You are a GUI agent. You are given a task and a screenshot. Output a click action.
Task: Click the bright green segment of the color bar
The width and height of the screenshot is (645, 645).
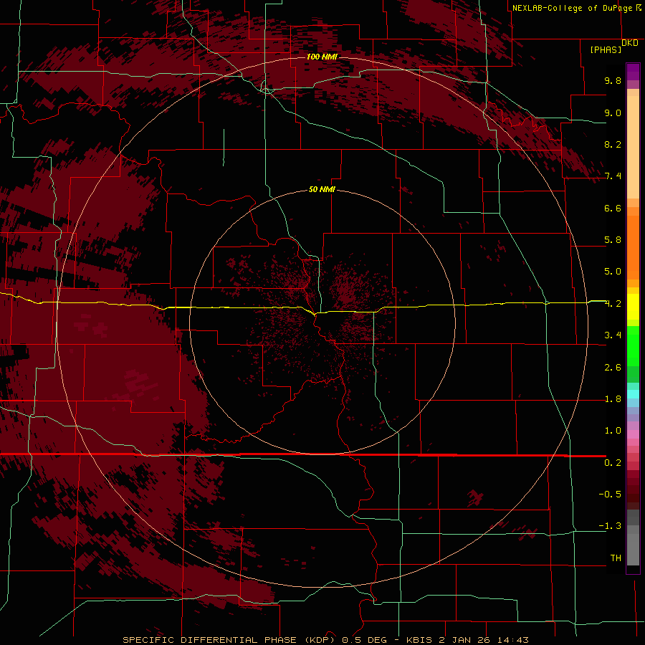(633, 346)
